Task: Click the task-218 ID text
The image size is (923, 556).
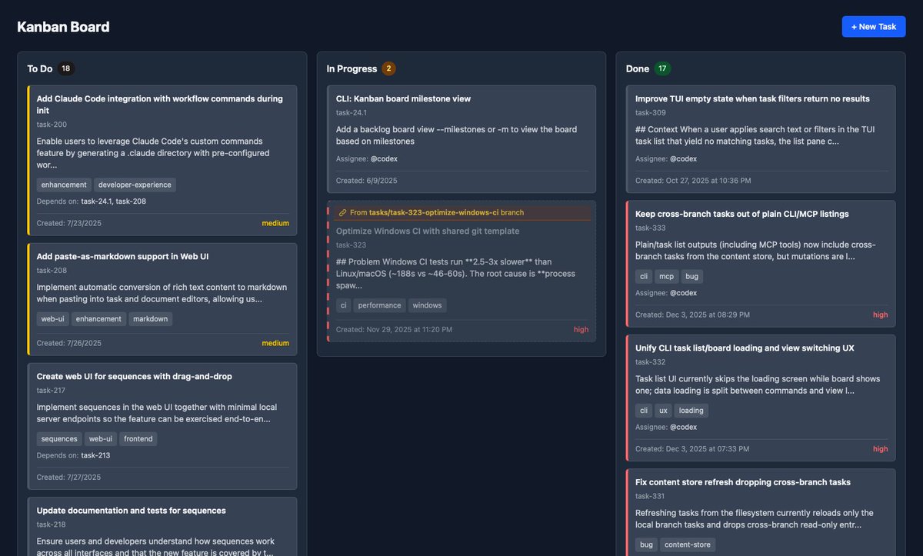Action: pyautogui.click(x=52, y=524)
